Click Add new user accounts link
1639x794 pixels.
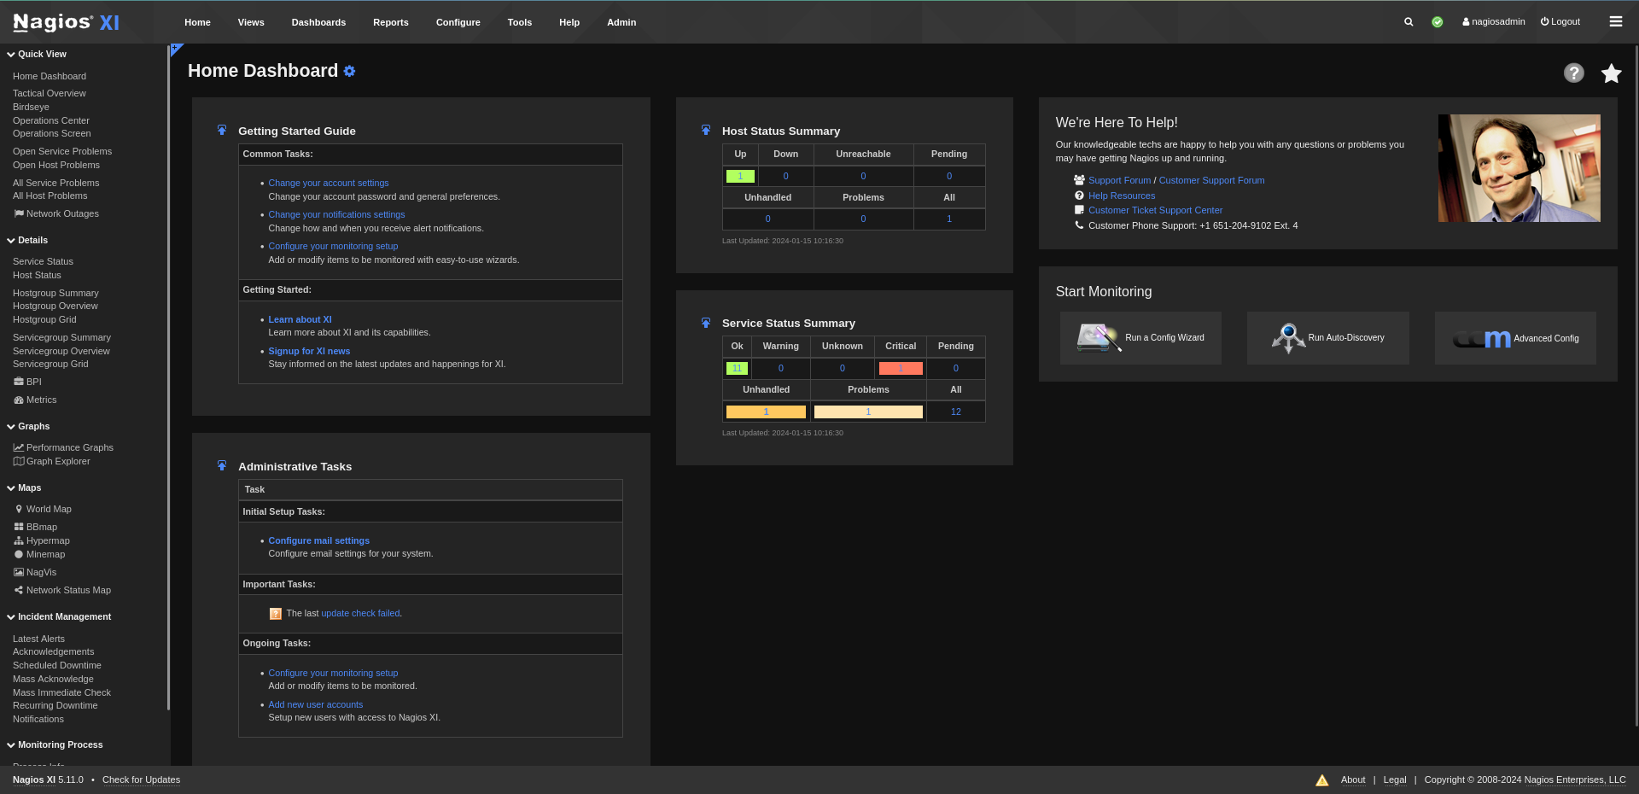(316, 705)
